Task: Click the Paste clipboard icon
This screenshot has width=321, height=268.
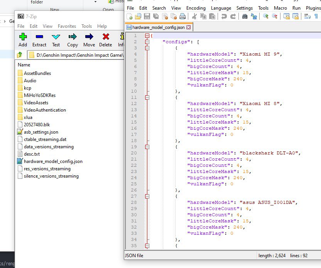Action: coord(212,16)
